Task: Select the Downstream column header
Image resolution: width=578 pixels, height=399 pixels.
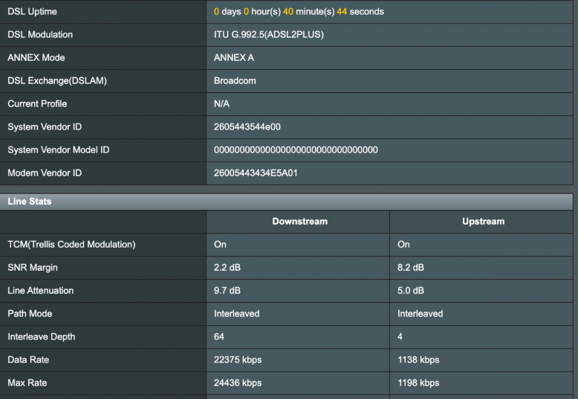Action: (299, 221)
